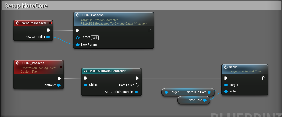The width and height of the screenshot is (282, 117).
Task: Click Setup node Target input pin
Action: click(x=226, y=85)
